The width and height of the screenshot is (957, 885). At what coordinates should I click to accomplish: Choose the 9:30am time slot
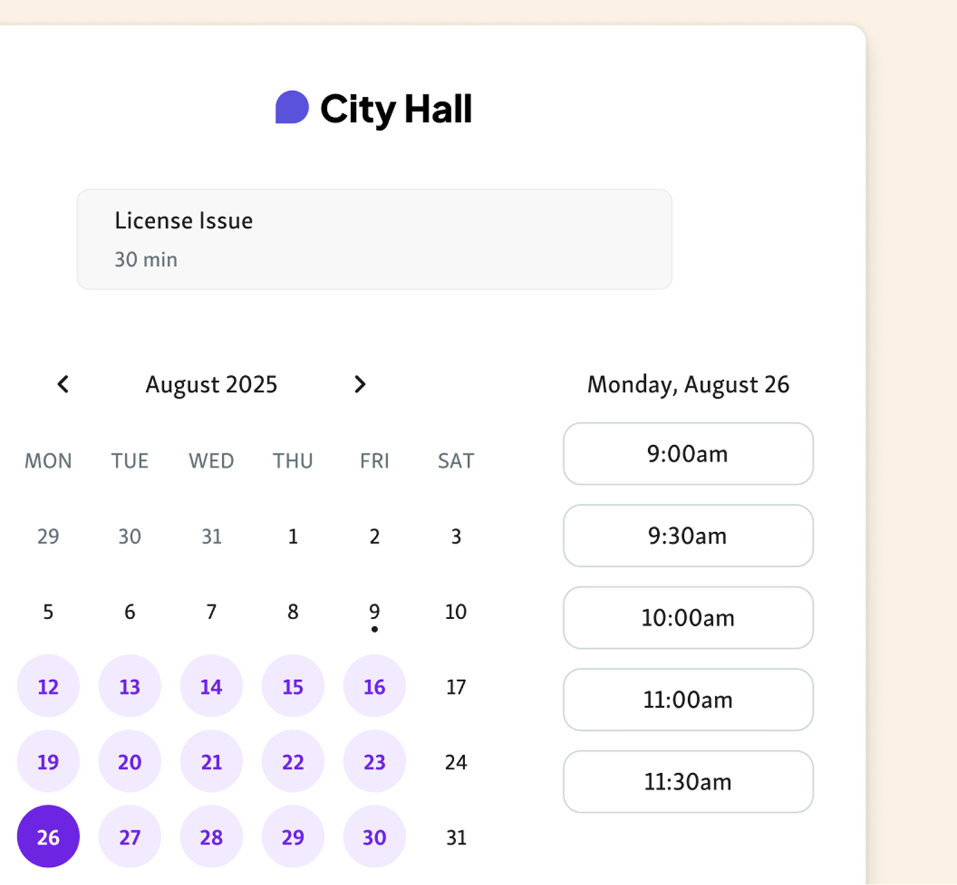pyautogui.click(x=688, y=536)
